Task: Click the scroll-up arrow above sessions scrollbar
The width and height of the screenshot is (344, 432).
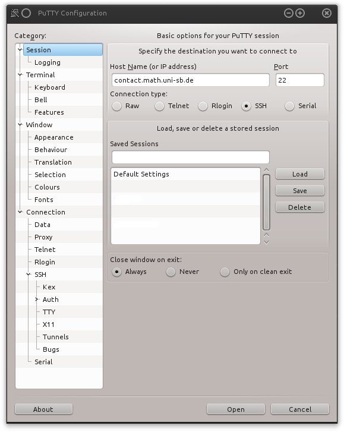Action: tap(266, 170)
